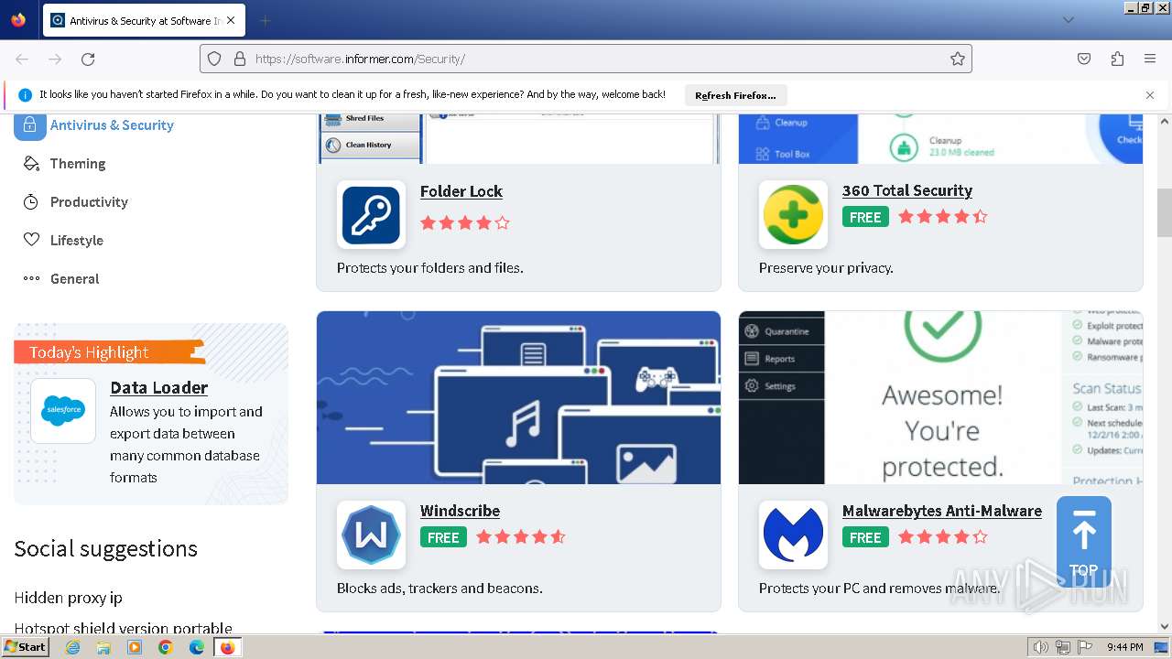This screenshot has height=659, width=1172.
Task: Open the Folder Lock key app icon
Action: click(x=371, y=214)
